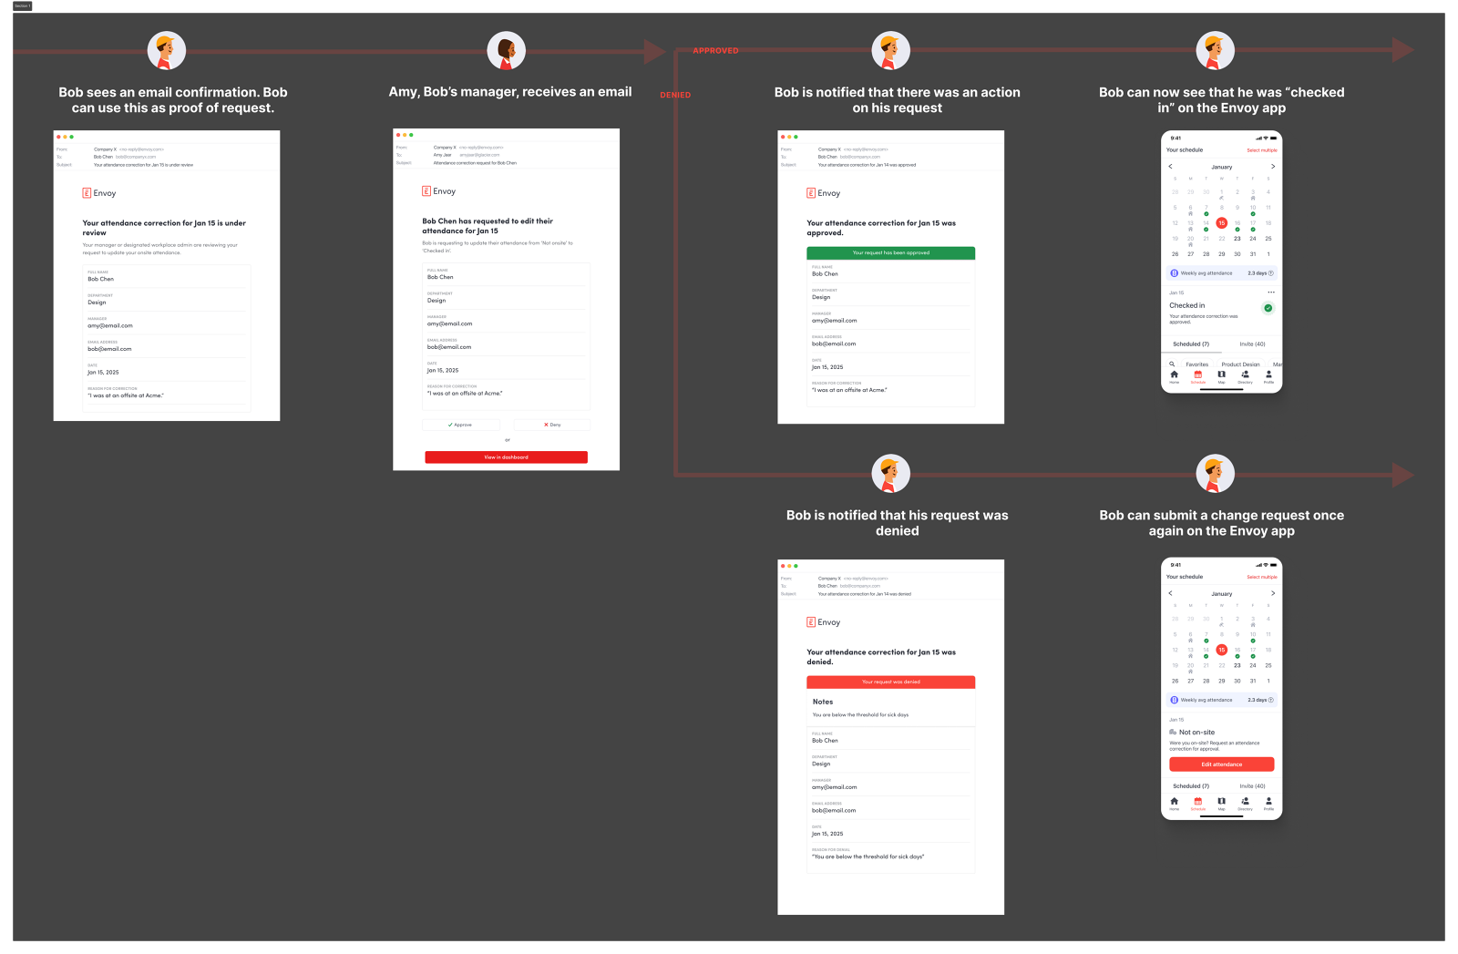The width and height of the screenshot is (1458, 954).
Task: Tap Product Design chip in upper phone
Action: click(1240, 364)
